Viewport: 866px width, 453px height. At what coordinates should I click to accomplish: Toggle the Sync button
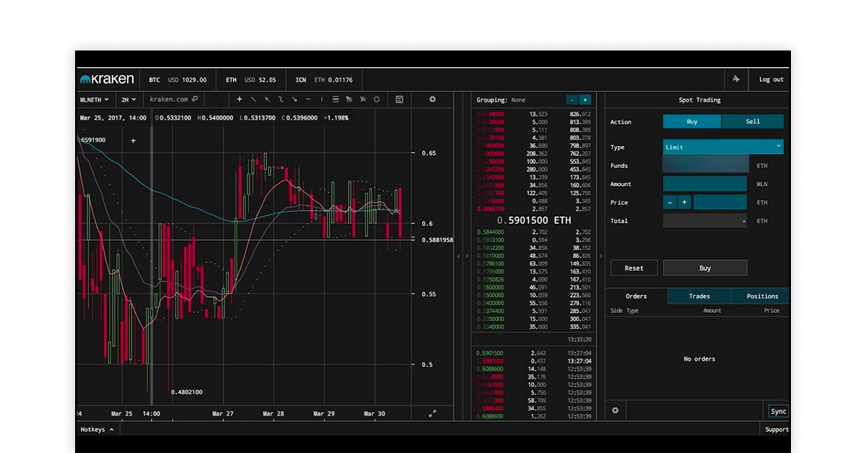tap(778, 411)
